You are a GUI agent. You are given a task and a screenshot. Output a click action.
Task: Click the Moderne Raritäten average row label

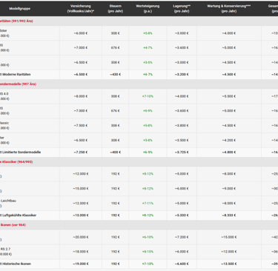pos(16,75)
